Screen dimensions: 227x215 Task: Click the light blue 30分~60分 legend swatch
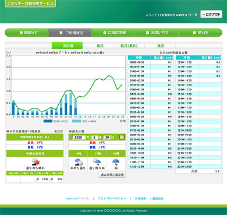pos(76,121)
